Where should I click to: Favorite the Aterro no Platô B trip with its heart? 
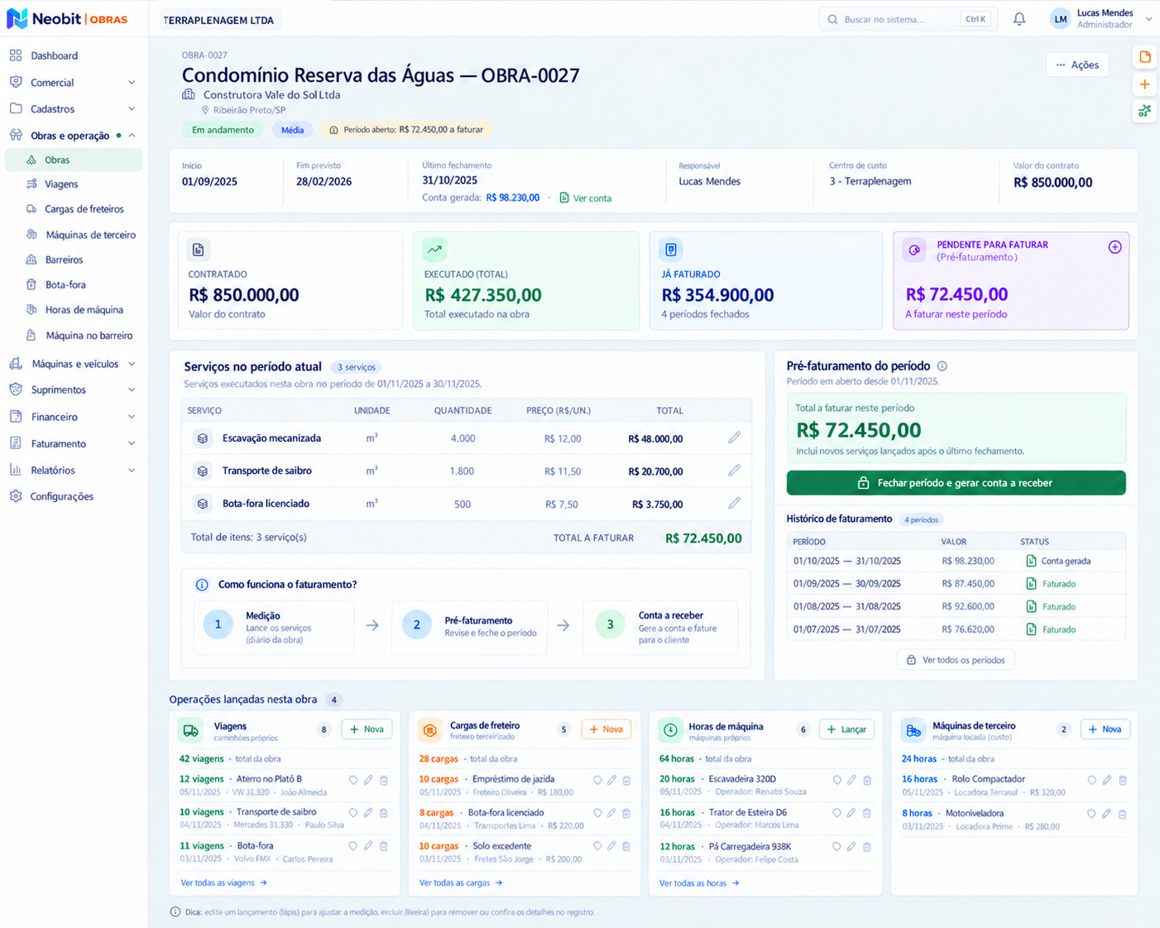tap(353, 780)
